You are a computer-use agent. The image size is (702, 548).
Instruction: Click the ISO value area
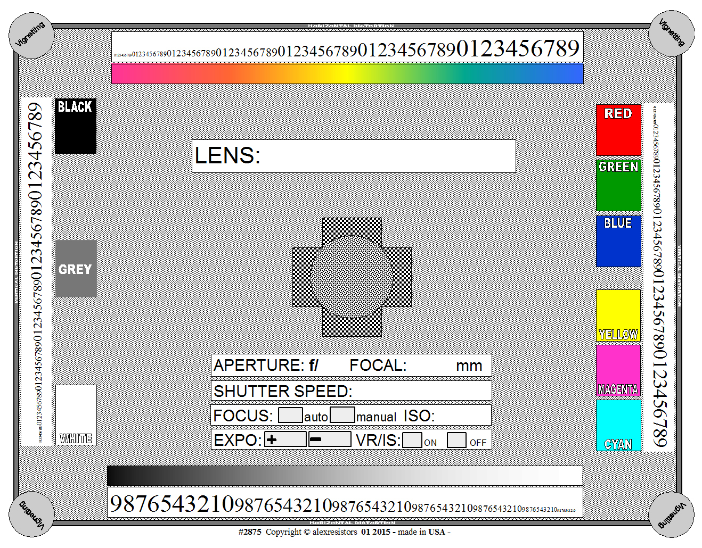(x=462, y=416)
